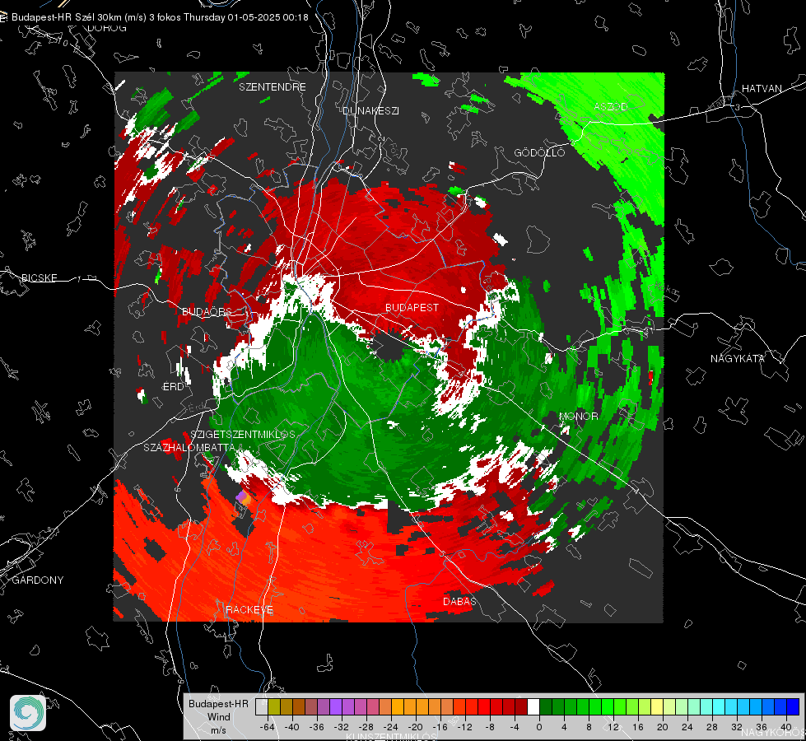This screenshot has height=741, width=806.
Task: Click the swirl weather service logo
Action: click(x=28, y=713)
